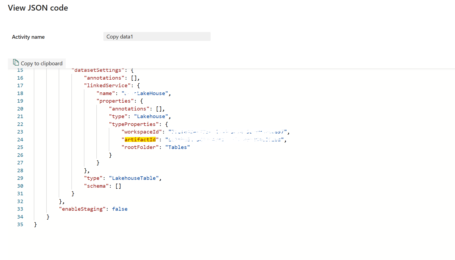Click the enableStaging false value
The width and height of the screenshot is (455, 260).
[120, 209]
